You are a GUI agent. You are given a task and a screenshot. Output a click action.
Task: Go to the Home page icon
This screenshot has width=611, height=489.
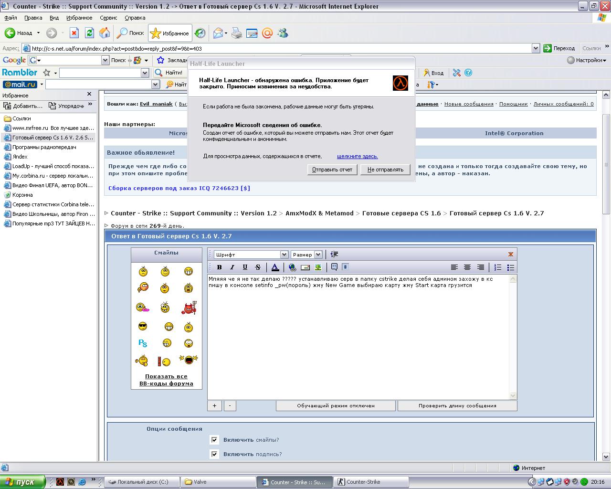(x=105, y=33)
